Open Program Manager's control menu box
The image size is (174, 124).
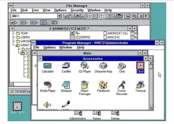34,43
